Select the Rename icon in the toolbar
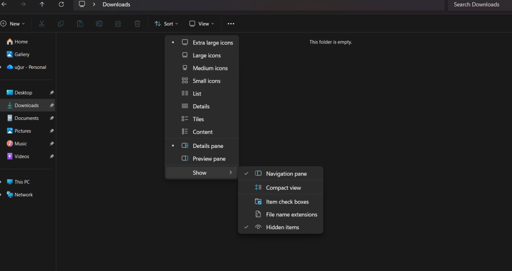This screenshot has width=512, height=271. [99, 24]
